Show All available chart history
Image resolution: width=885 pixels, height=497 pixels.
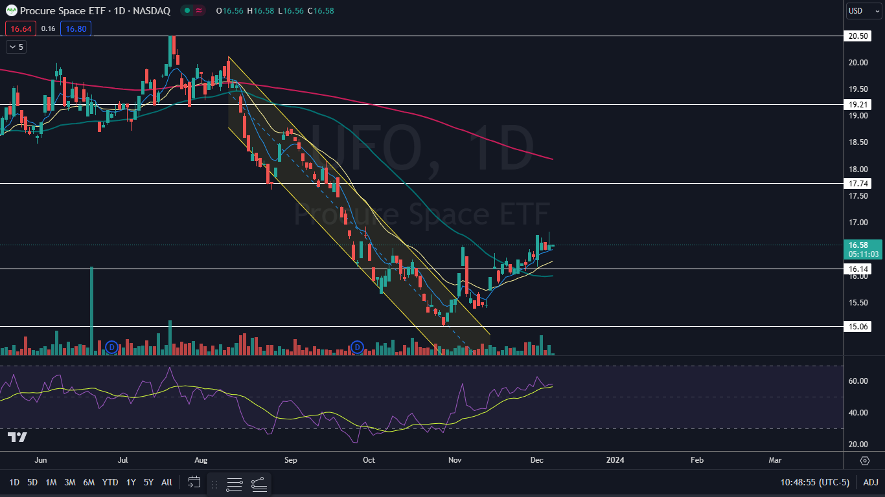coord(167,482)
